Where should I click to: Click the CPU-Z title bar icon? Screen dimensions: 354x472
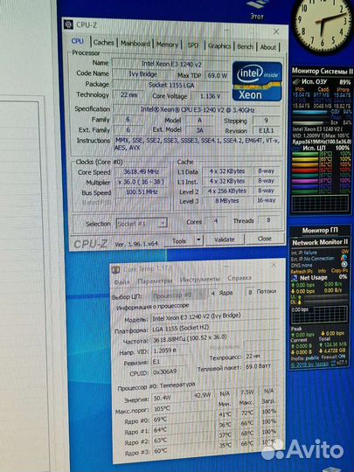pyautogui.click(x=69, y=24)
